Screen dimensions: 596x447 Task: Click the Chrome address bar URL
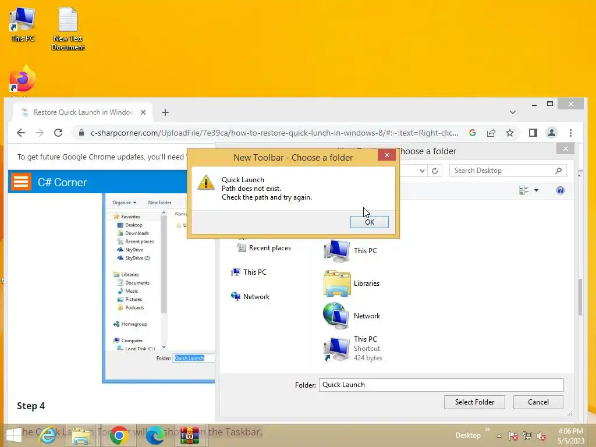[275, 133]
